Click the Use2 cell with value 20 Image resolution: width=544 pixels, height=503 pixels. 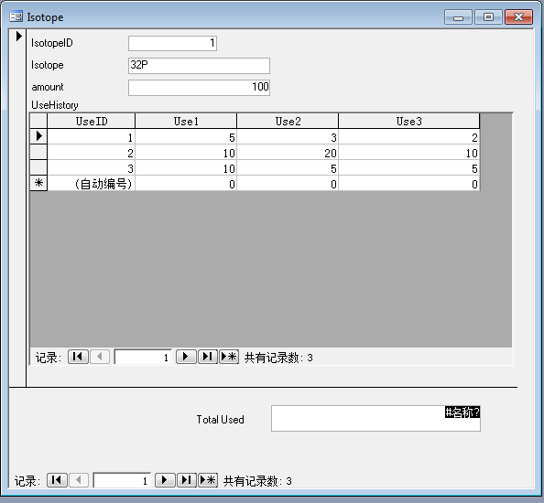click(x=288, y=153)
